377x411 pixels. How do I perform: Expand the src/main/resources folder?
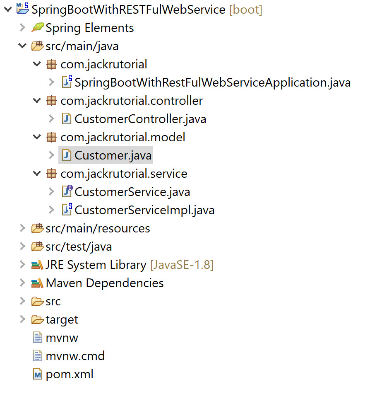pyautogui.click(x=22, y=228)
